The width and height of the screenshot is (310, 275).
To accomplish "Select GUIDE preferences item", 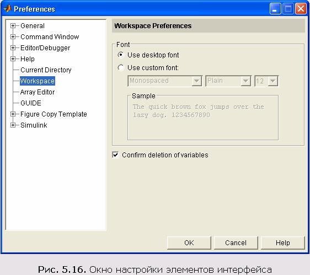I will pyautogui.click(x=31, y=103).
